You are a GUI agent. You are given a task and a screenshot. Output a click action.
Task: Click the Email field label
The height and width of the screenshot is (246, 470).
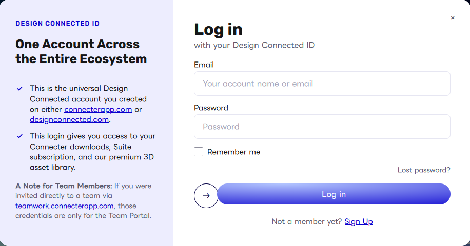pyautogui.click(x=204, y=65)
